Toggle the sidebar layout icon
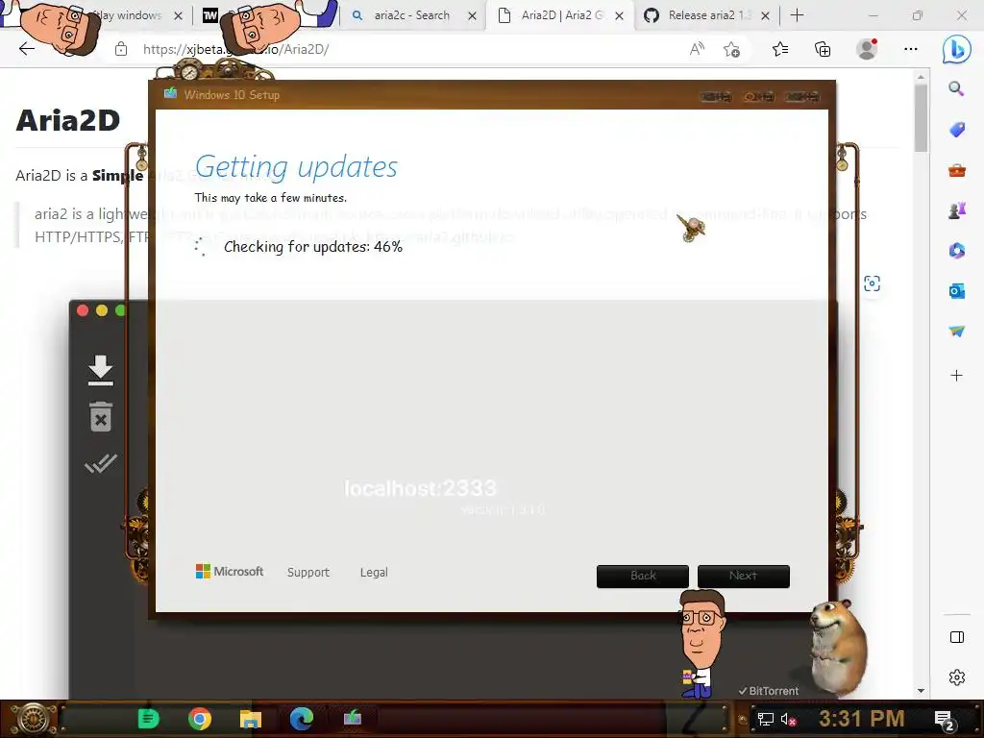The image size is (984, 738). [956, 637]
